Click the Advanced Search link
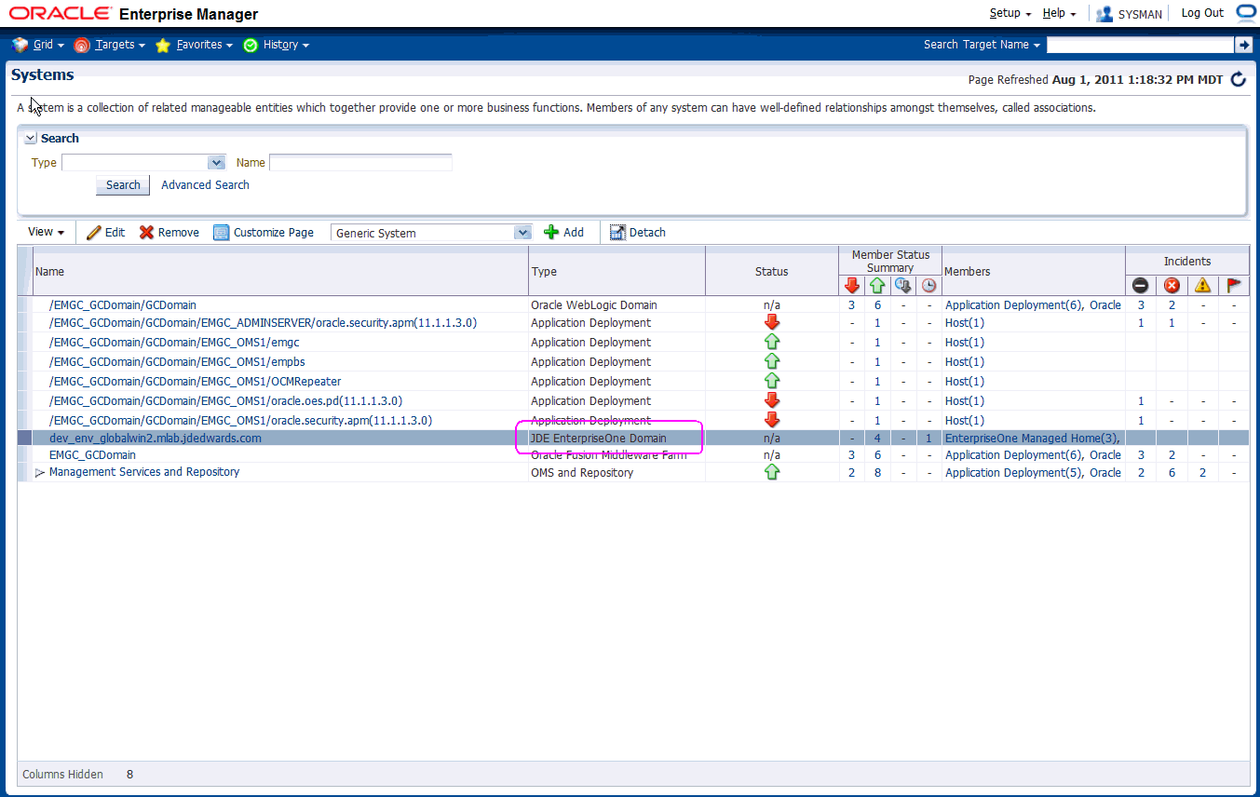The height and width of the screenshot is (797, 1260). (205, 185)
